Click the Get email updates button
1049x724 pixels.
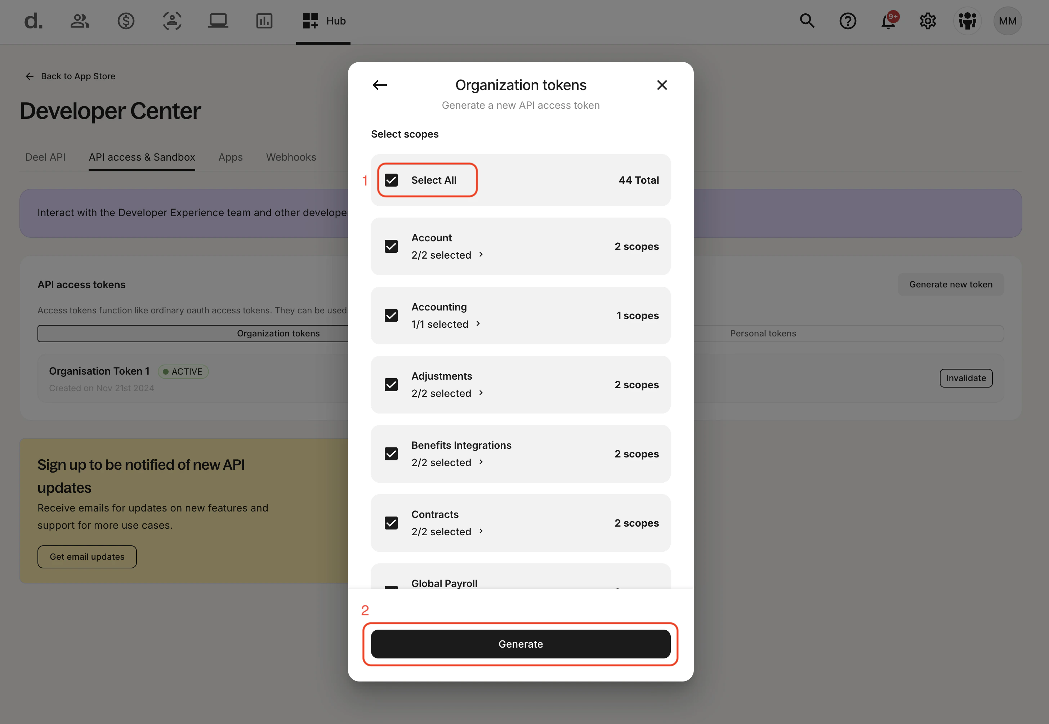tap(87, 557)
